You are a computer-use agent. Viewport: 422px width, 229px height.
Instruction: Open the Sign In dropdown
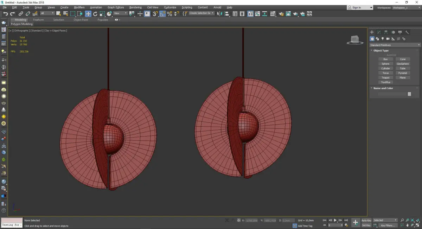tap(360, 7)
